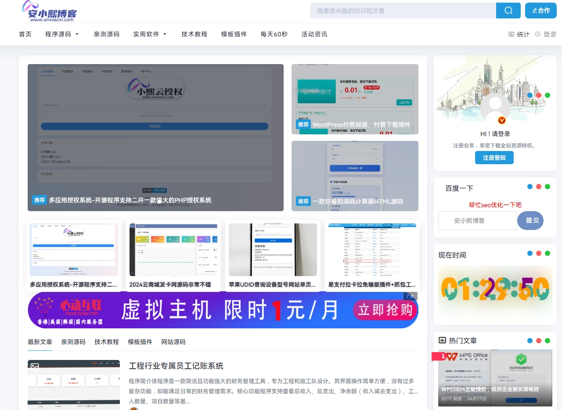Click the default avatar in the login panel
562x410 pixels.
[x=495, y=105]
